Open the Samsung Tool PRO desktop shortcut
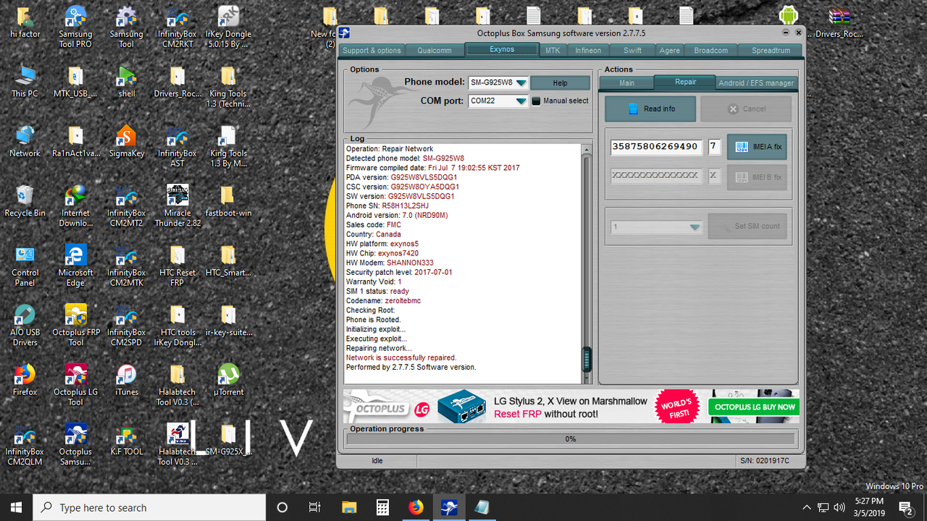The height and width of the screenshot is (521, 927). tap(75, 27)
